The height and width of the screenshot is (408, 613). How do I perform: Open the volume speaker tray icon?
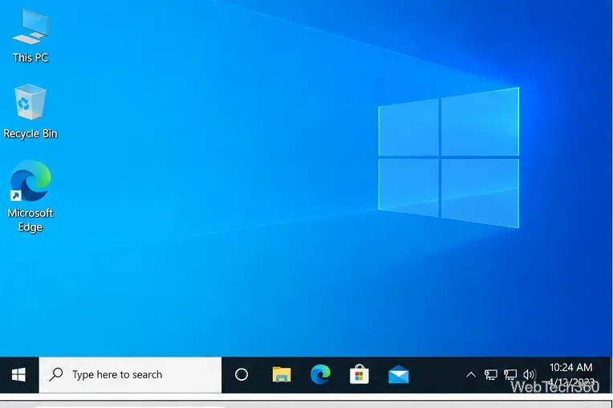click(x=529, y=375)
